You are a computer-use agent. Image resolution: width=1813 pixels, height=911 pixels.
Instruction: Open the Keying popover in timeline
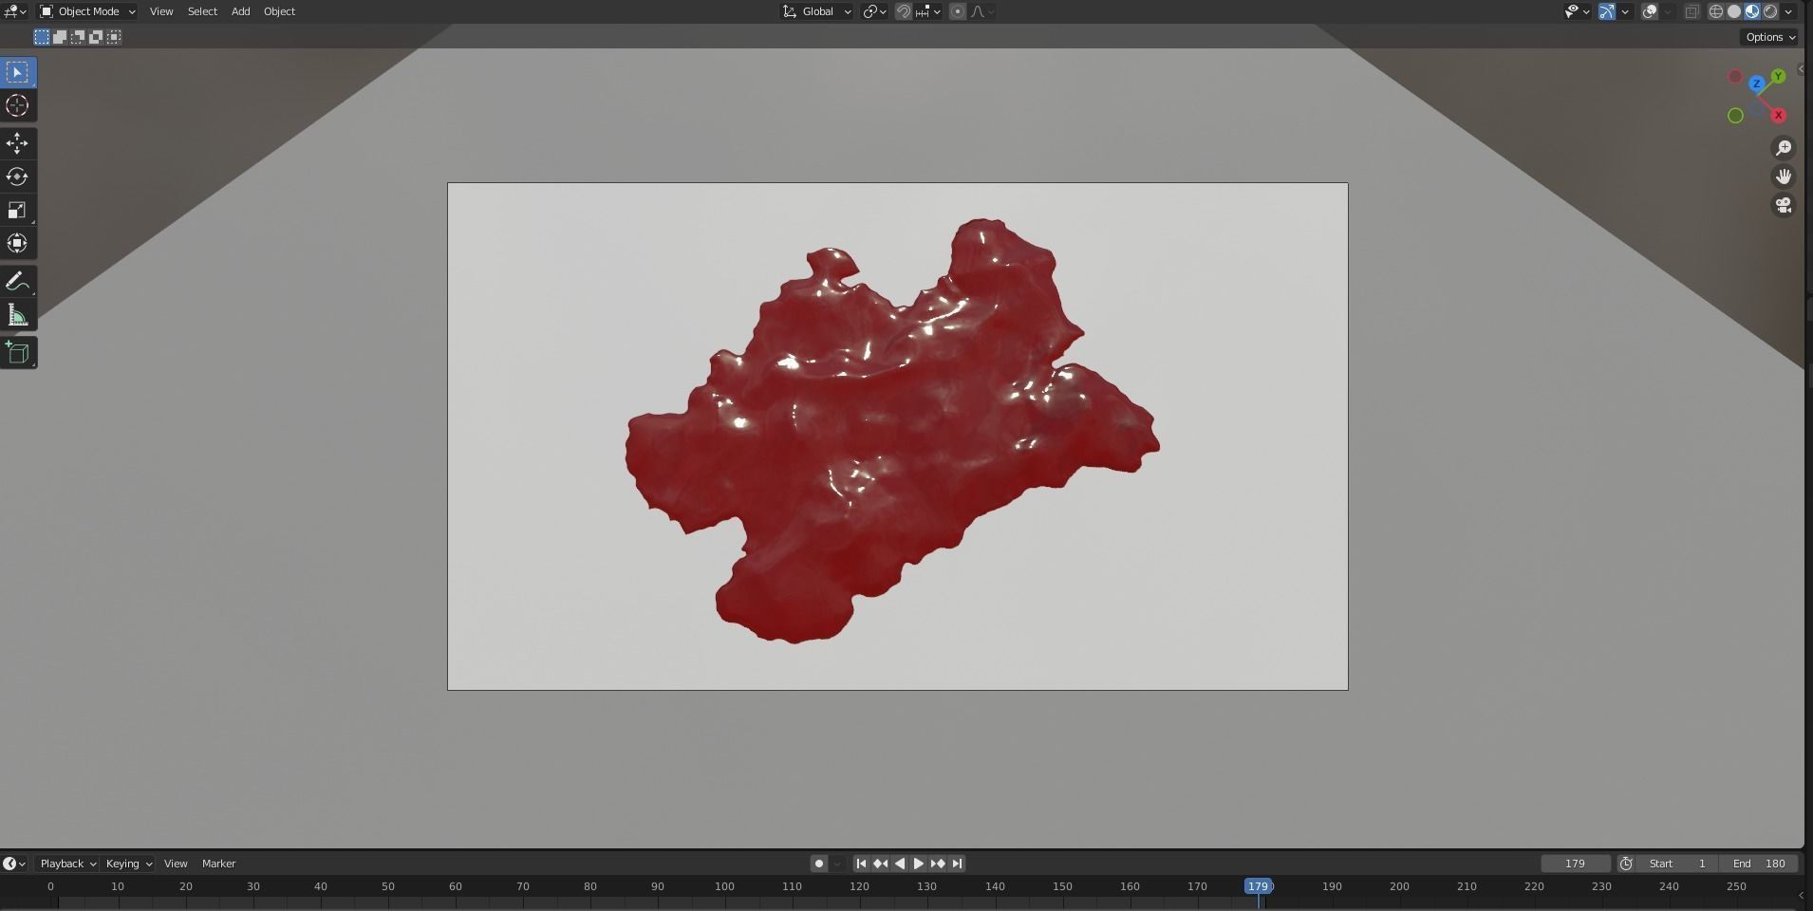[128, 864]
